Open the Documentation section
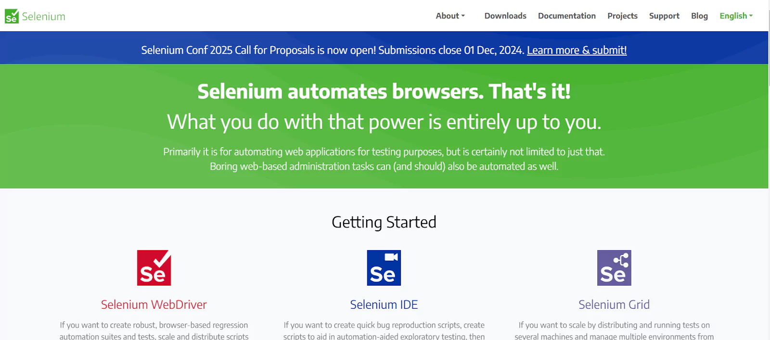The image size is (770, 340). tap(566, 15)
